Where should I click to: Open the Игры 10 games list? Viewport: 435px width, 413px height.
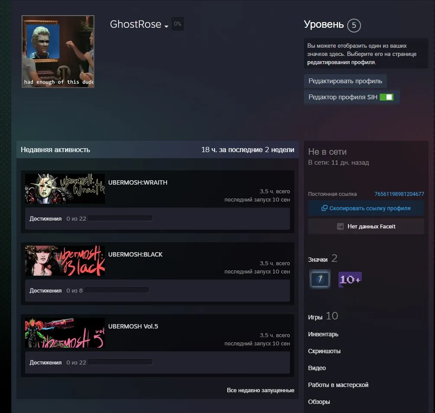pos(323,316)
